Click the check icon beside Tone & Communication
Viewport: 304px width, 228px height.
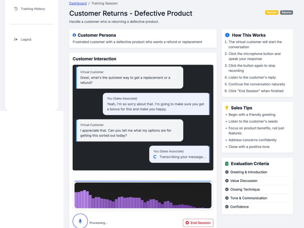227,198
